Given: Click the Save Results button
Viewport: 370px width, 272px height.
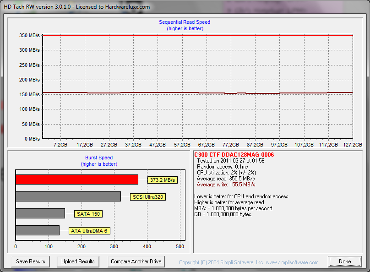Looking at the screenshot, I should pos(30,261).
